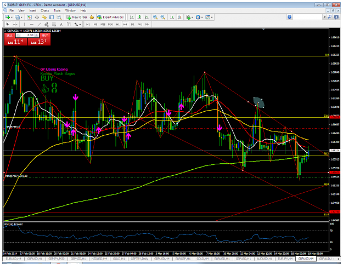Select the vertical line drawing tool
The image size is (343, 264).
(x=24, y=25)
